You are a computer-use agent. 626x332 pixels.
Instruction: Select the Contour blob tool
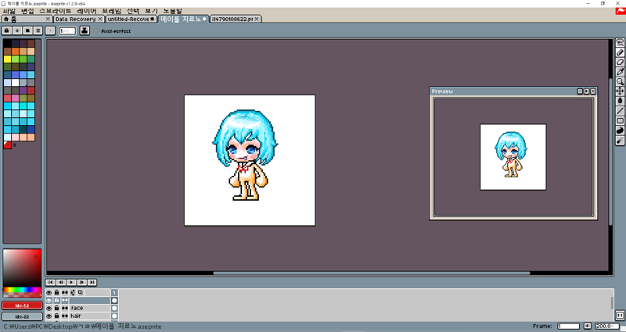[x=620, y=130]
